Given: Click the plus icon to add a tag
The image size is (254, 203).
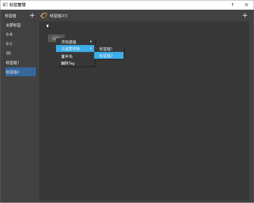Looking at the screenshot, I should pos(245,16).
